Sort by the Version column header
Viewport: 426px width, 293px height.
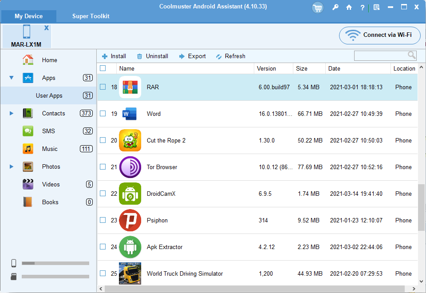tap(273, 68)
